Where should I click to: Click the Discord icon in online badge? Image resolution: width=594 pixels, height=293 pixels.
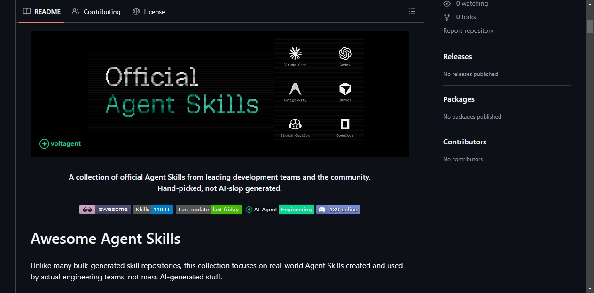[322, 210]
